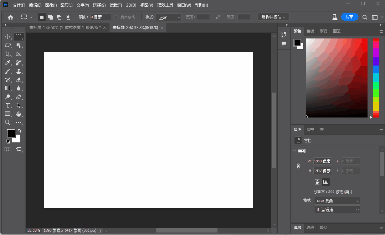Toggle the canvas width-height link icon
The image size is (385, 235).
coord(298,166)
